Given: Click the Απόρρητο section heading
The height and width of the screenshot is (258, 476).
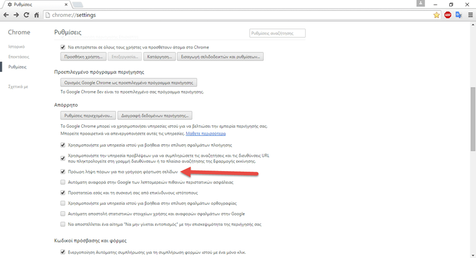Looking at the screenshot, I should click(x=66, y=105).
